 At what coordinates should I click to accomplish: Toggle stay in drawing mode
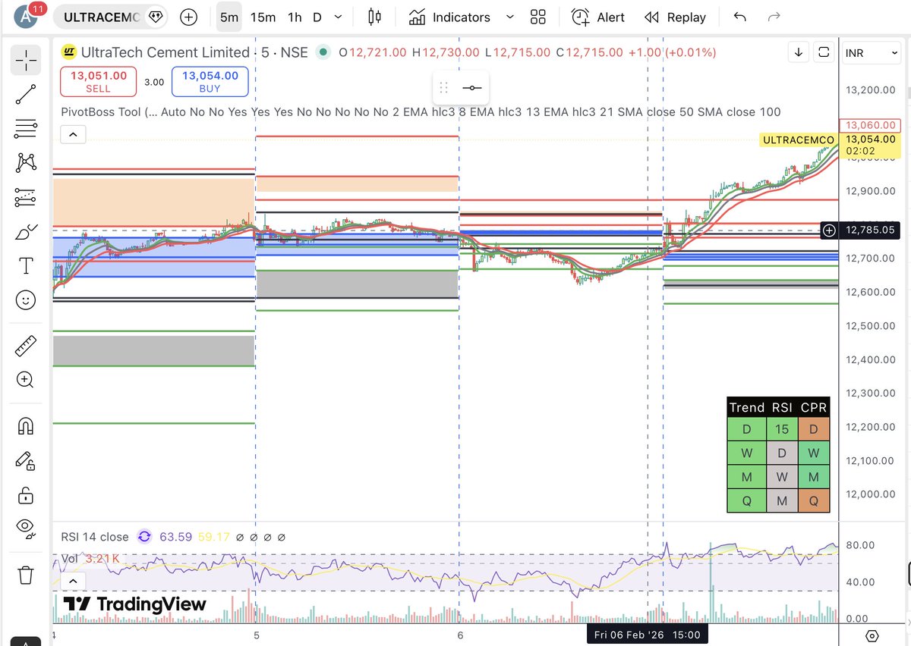pos(26,461)
